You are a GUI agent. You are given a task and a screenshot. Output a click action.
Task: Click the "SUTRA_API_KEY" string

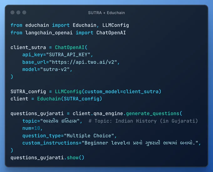(x=68, y=55)
